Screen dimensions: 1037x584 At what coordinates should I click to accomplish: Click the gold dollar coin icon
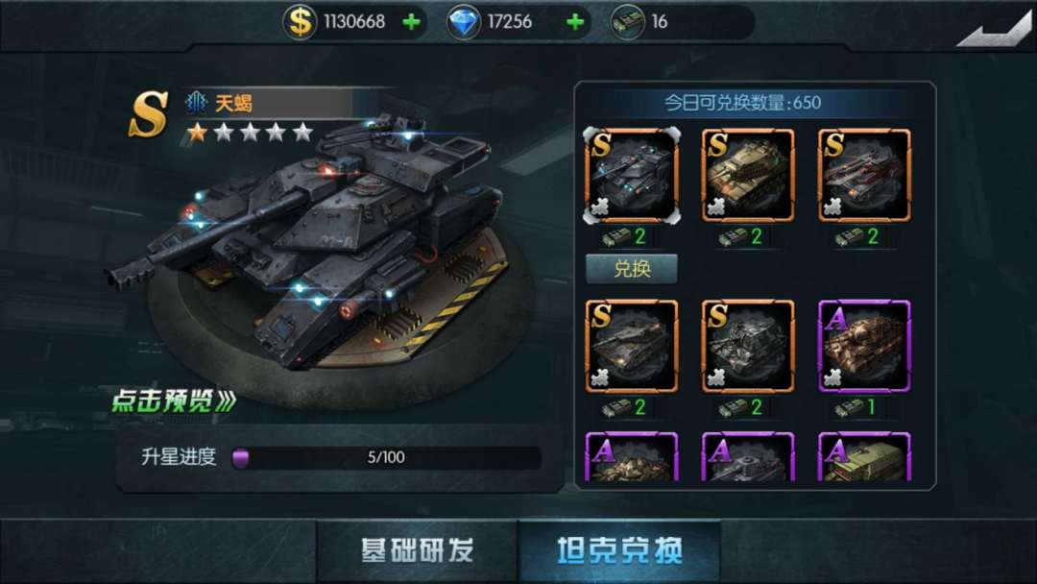[x=300, y=22]
